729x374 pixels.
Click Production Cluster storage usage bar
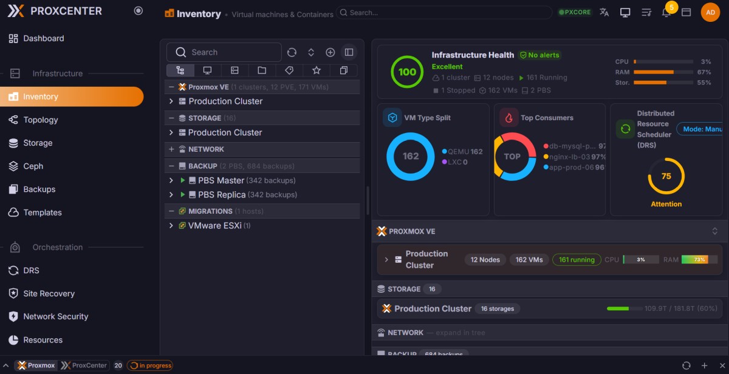(624, 308)
